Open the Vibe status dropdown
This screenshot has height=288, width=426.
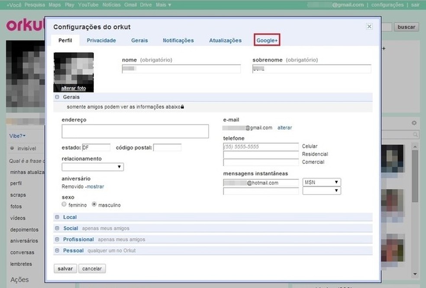click(x=17, y=136)
